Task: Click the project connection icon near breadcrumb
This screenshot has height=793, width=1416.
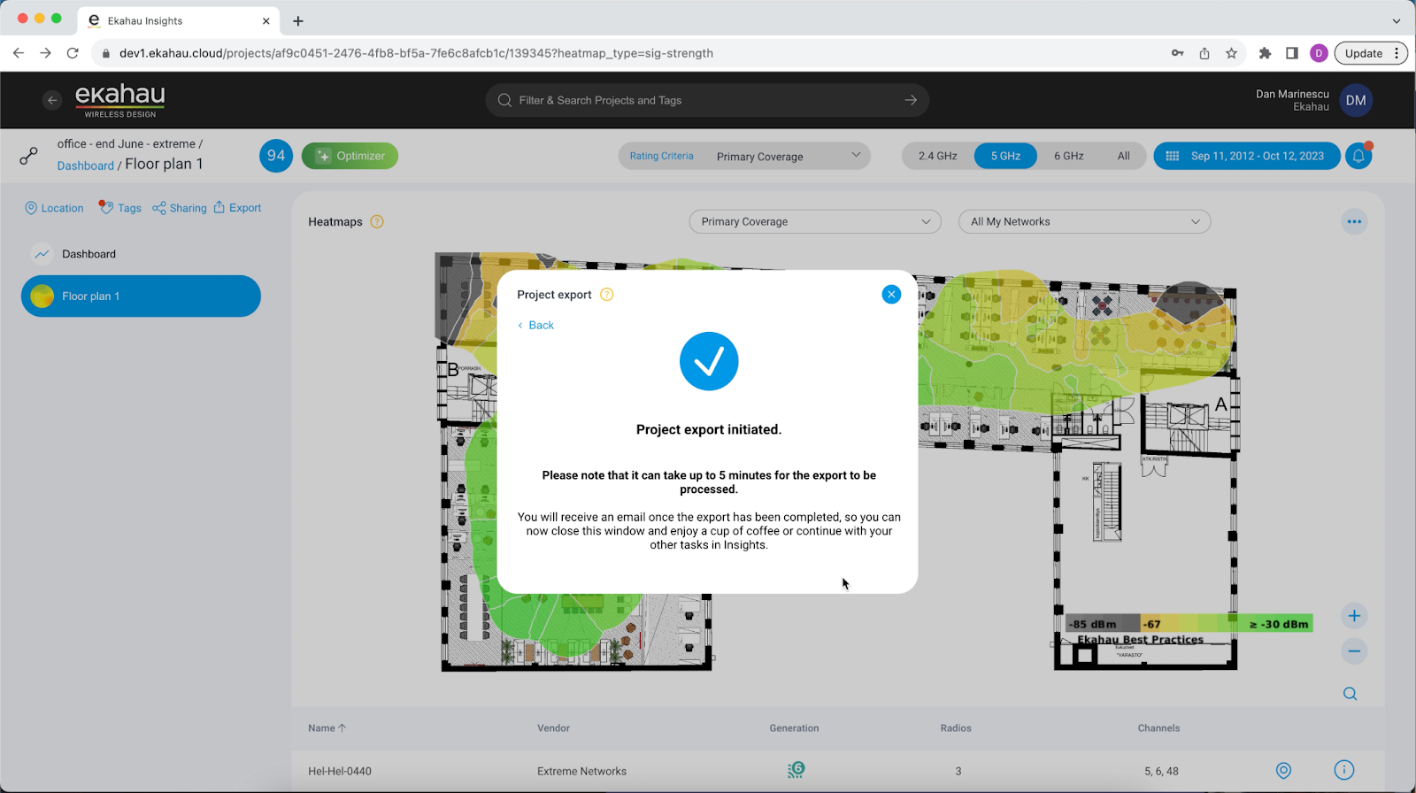Action: click(29, 157)
